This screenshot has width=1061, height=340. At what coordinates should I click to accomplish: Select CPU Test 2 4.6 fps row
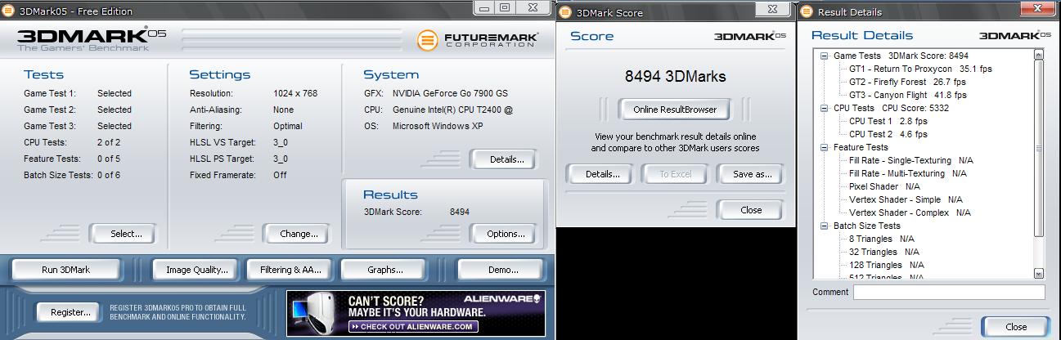click(888, 134)
